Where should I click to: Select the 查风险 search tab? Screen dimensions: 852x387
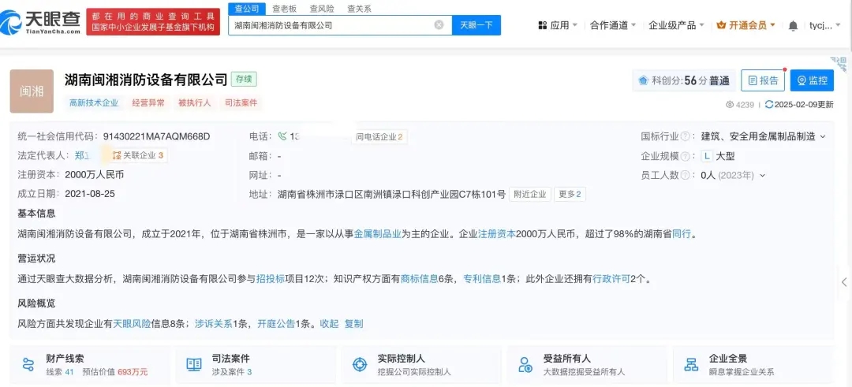322,9
